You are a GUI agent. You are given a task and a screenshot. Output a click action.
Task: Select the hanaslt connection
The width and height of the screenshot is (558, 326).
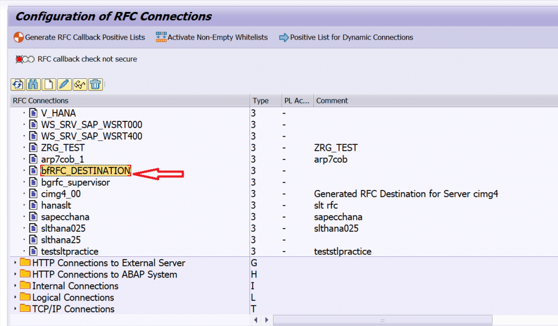click(x=56, y=206)
